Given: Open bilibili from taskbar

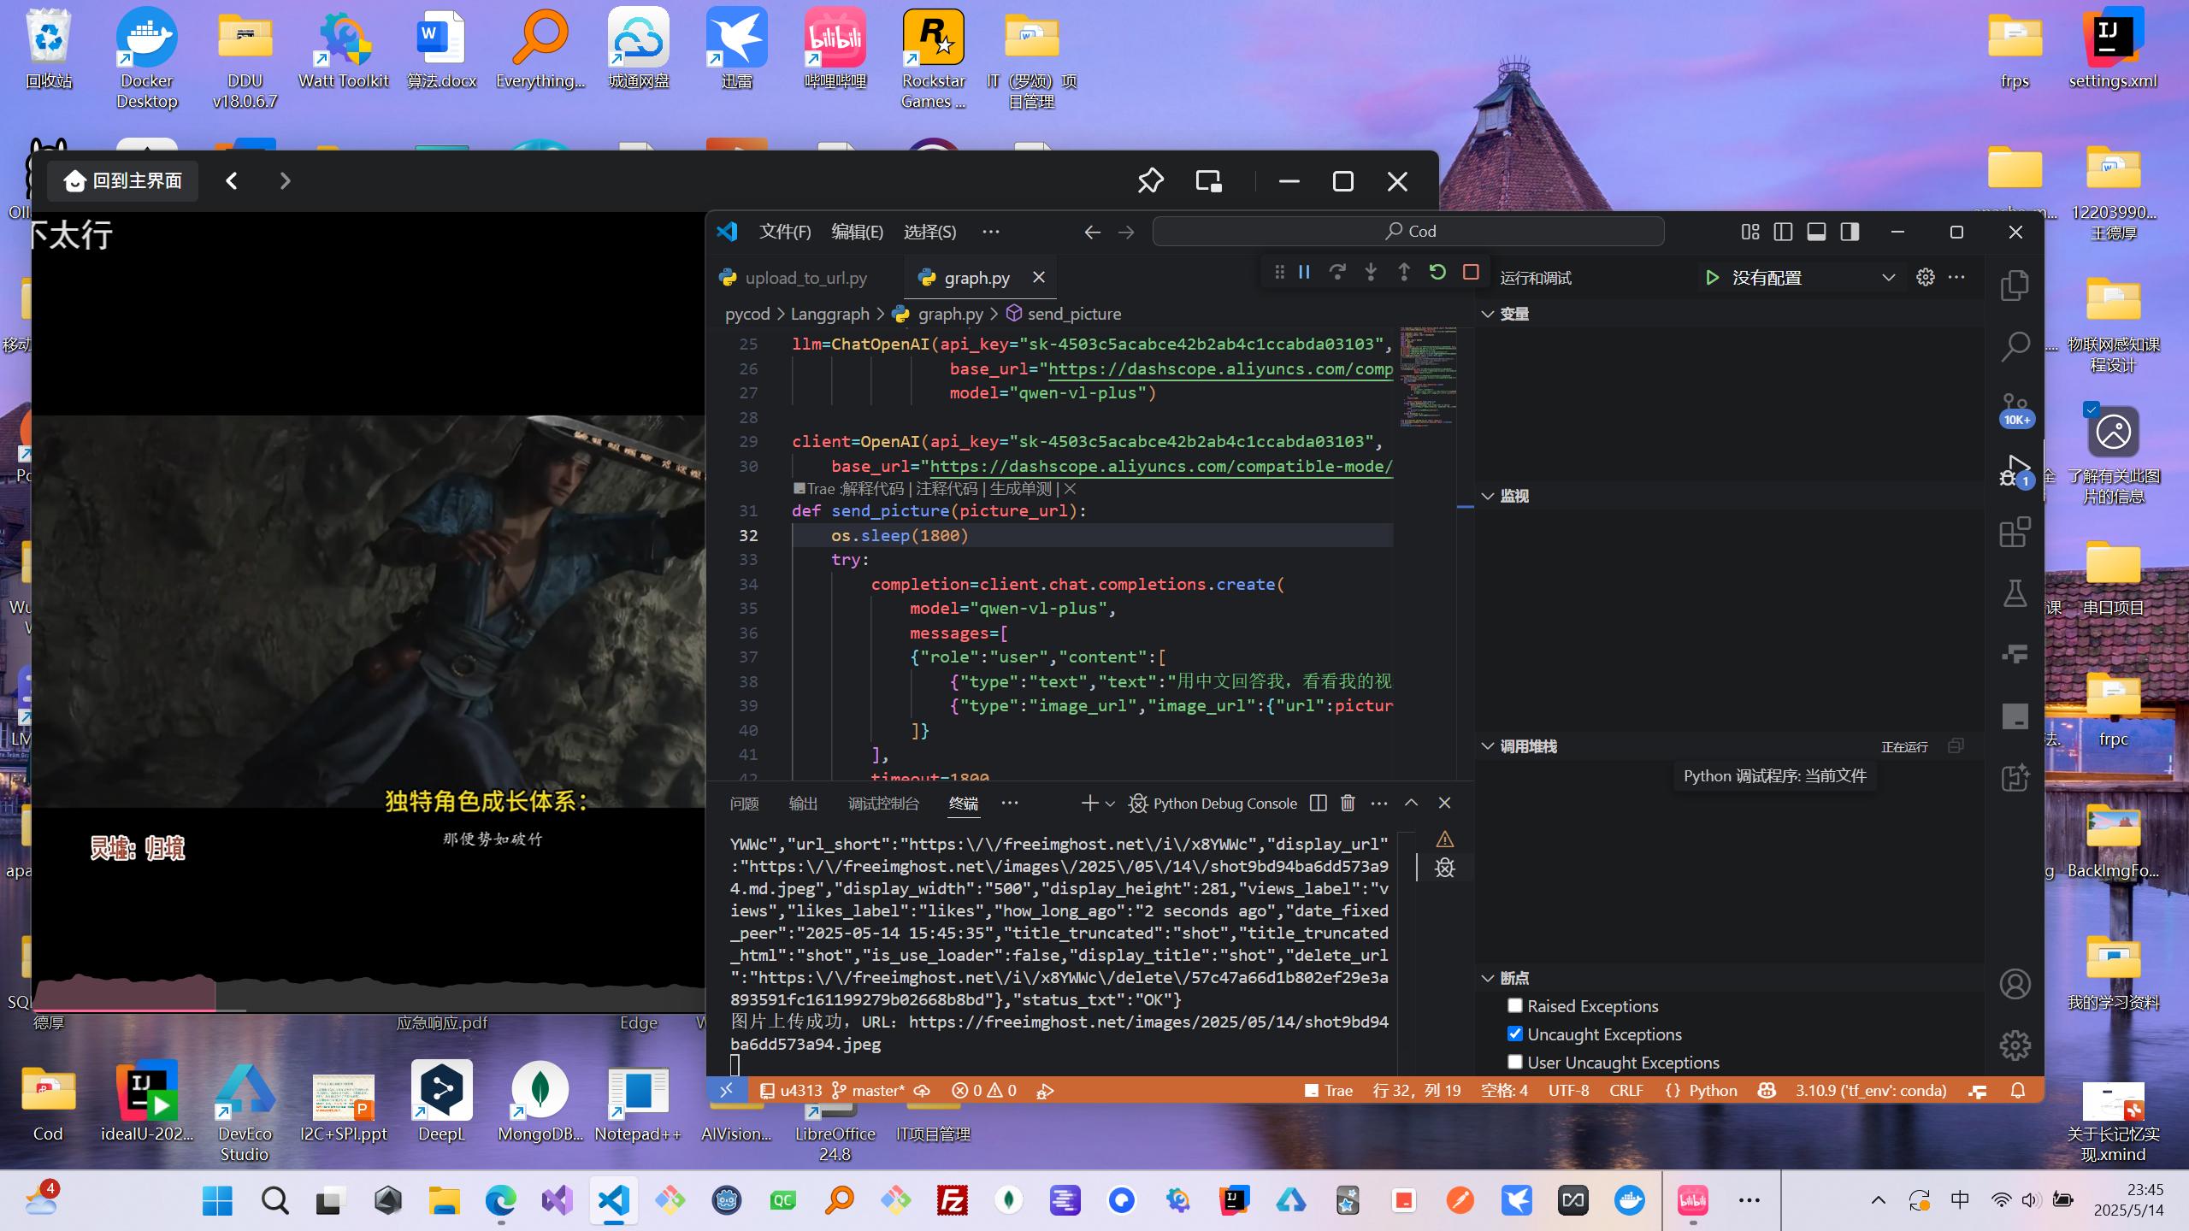Looking at the screenshot, I should click(x=1692, y=1200).
